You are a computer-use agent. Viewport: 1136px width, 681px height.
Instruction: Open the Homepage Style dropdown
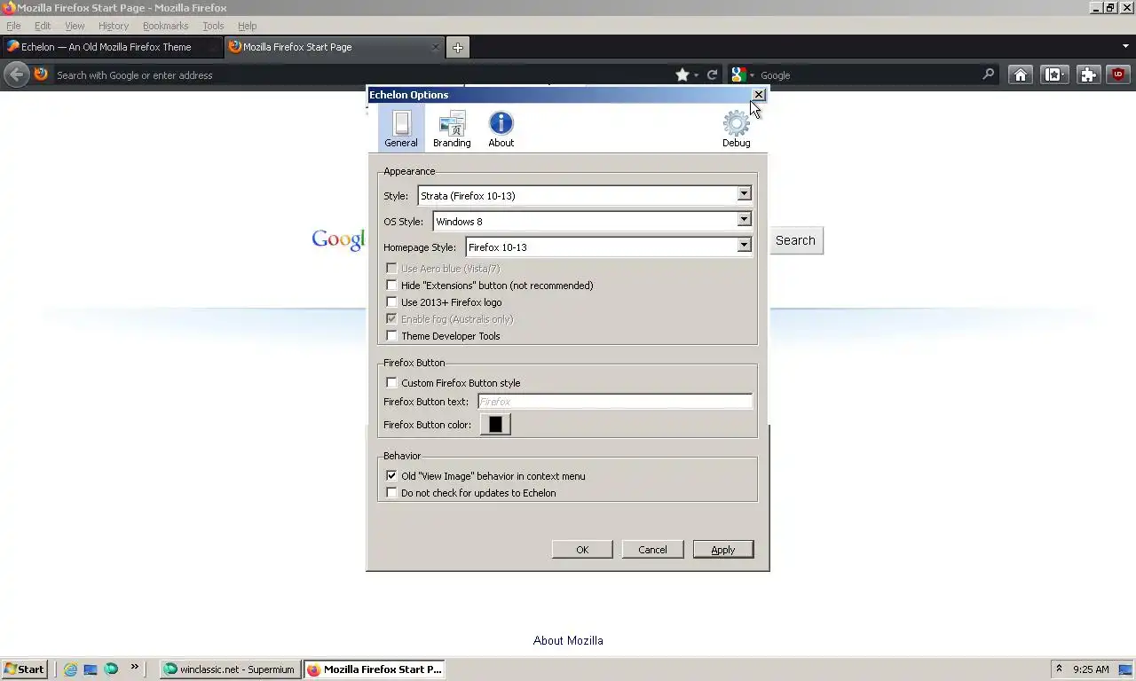pyautogui.click(x=609, y=247)
